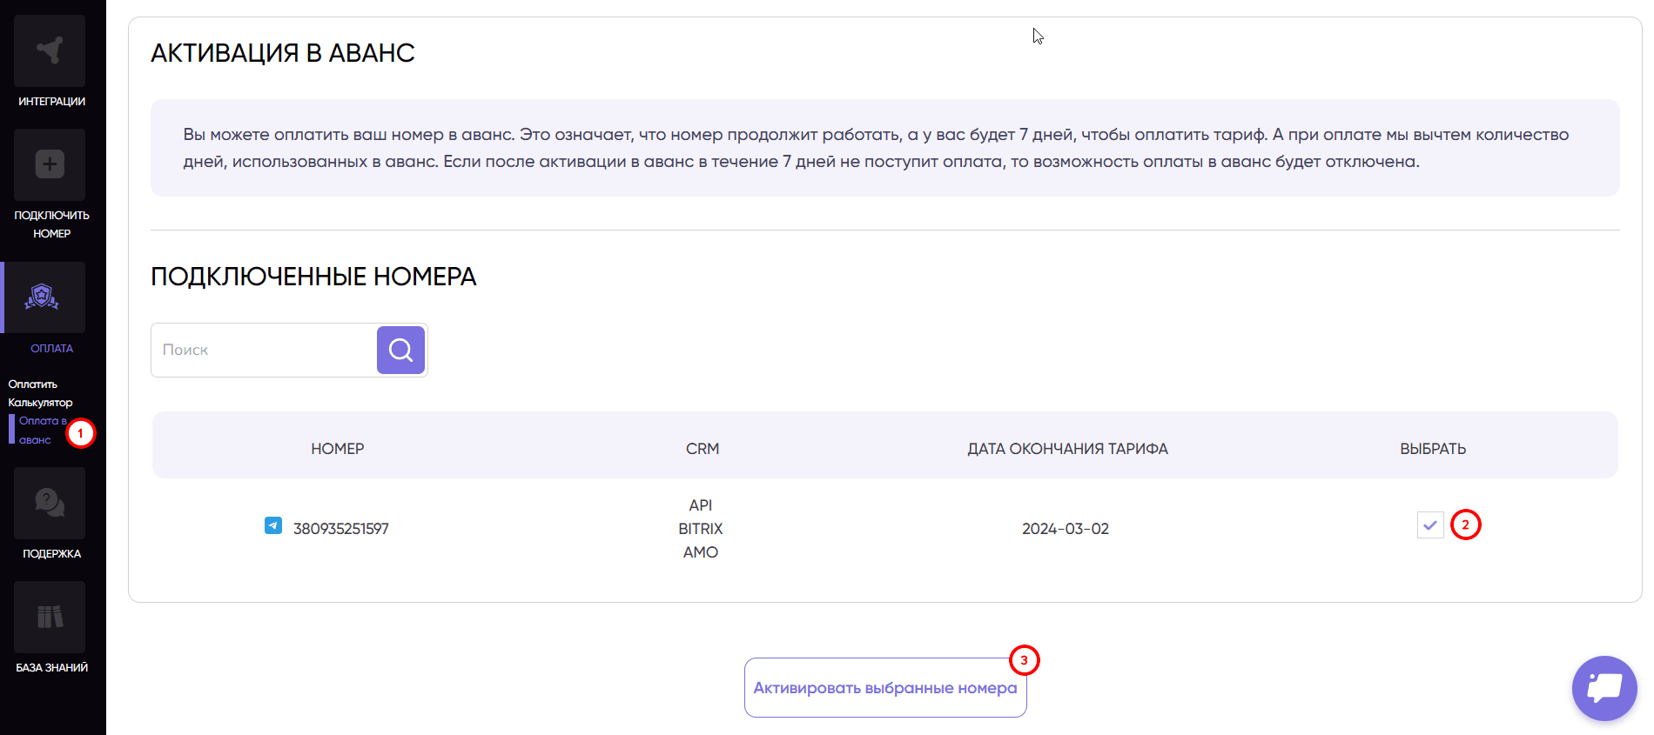Click the BITRIX entry in CRM column
The width and height of the screenshot is (1654, 735).
point(701,529)
